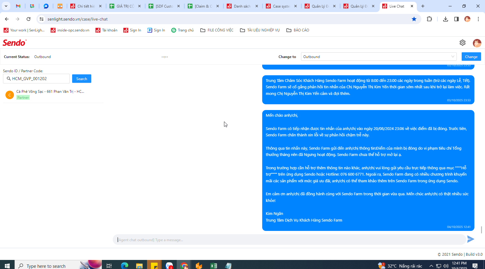The image size is (485, 269).
Task: Open the pinned Gmail tab
Action: point(18,6)
